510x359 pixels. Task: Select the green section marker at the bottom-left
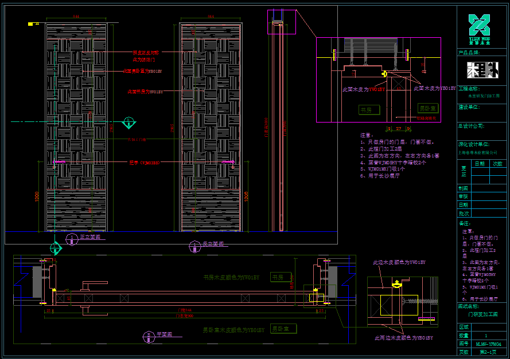point(56,248)
